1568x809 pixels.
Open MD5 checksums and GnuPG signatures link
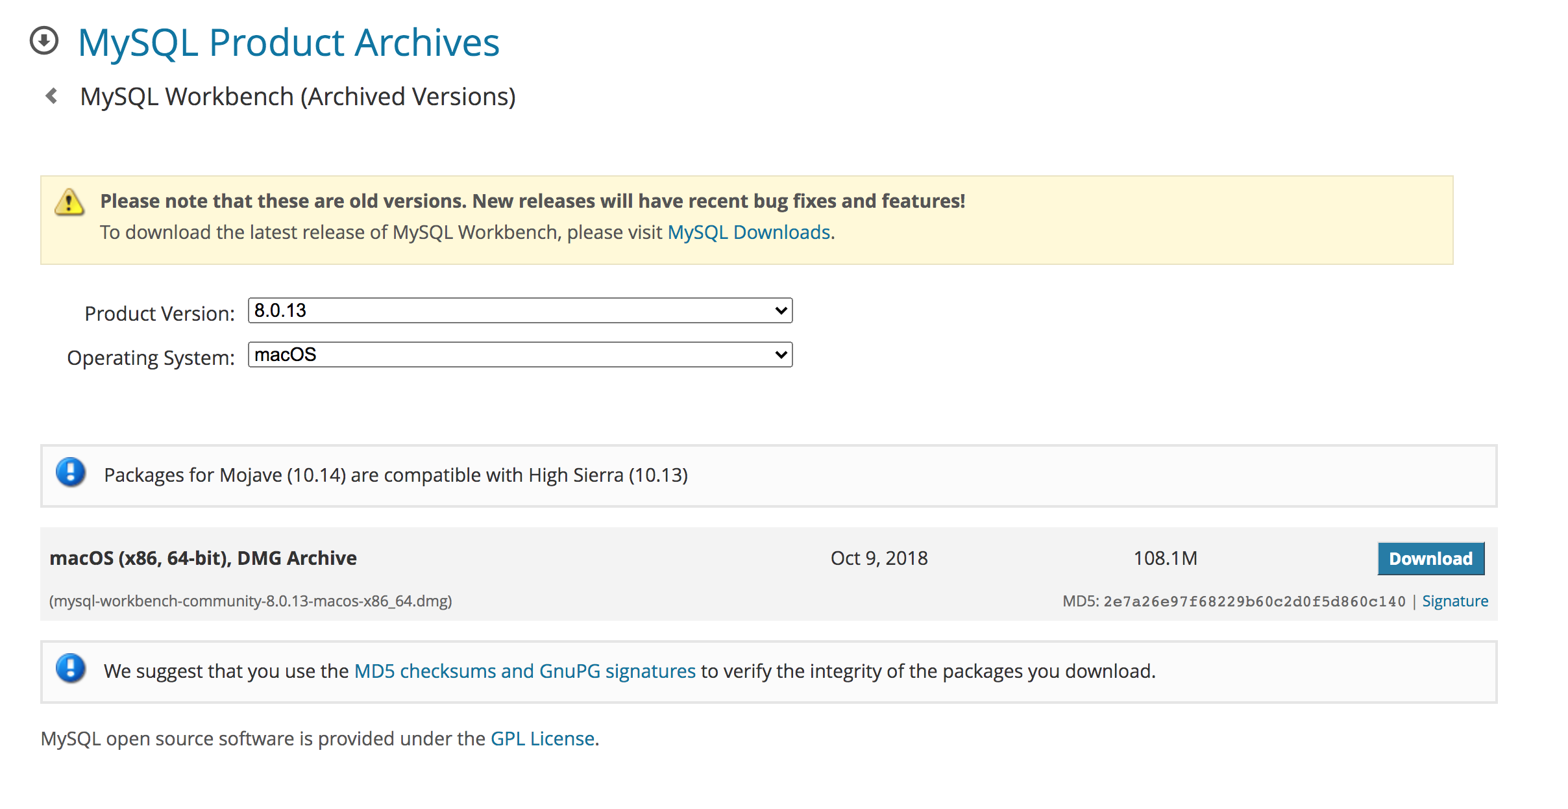pyautogui.click(x=524, y=671)
